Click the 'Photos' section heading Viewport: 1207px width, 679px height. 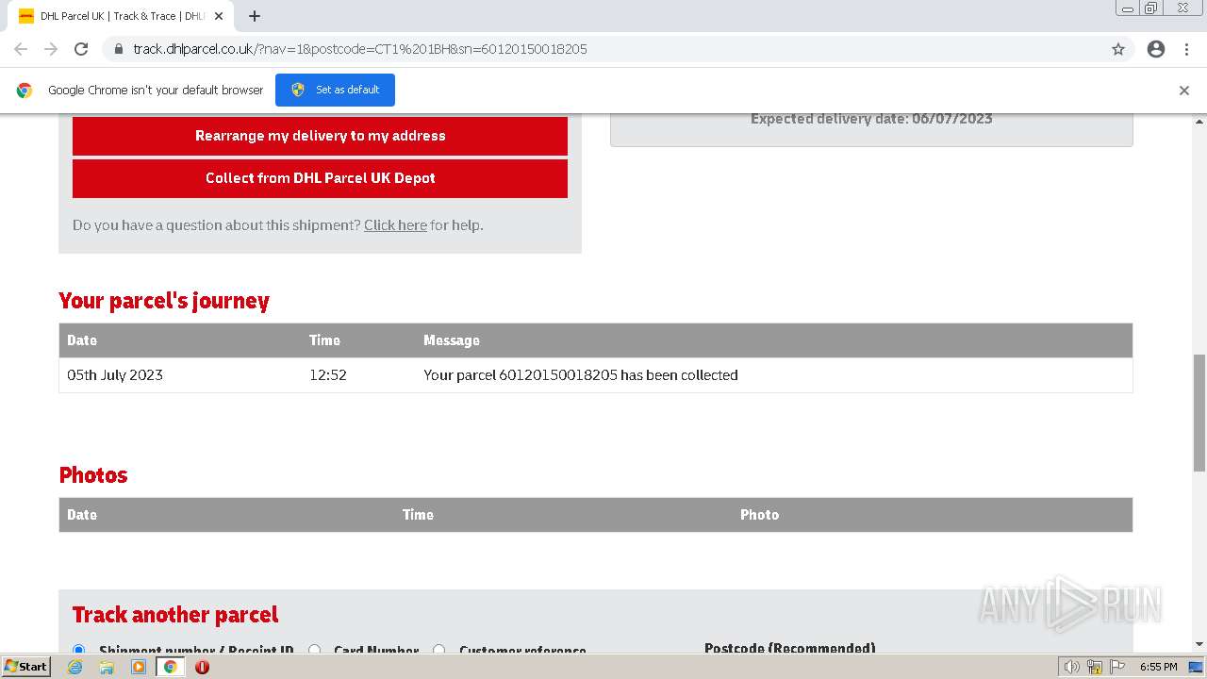[93, 475]
